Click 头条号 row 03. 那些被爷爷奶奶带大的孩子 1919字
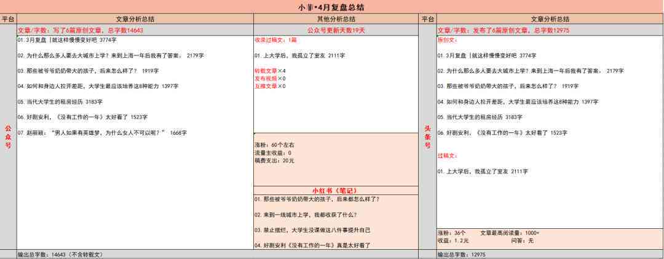Viewport: 664px width, 259px height. pos(508,86)
